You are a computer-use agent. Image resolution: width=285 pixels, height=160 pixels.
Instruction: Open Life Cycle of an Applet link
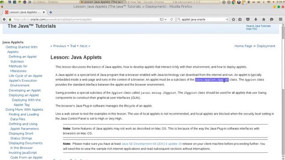(25, 76)
